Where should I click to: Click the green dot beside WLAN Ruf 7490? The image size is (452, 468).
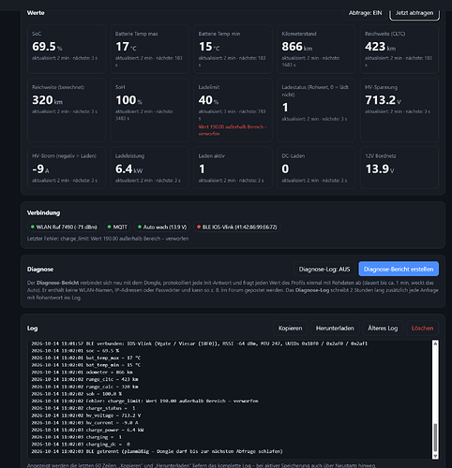32,227
